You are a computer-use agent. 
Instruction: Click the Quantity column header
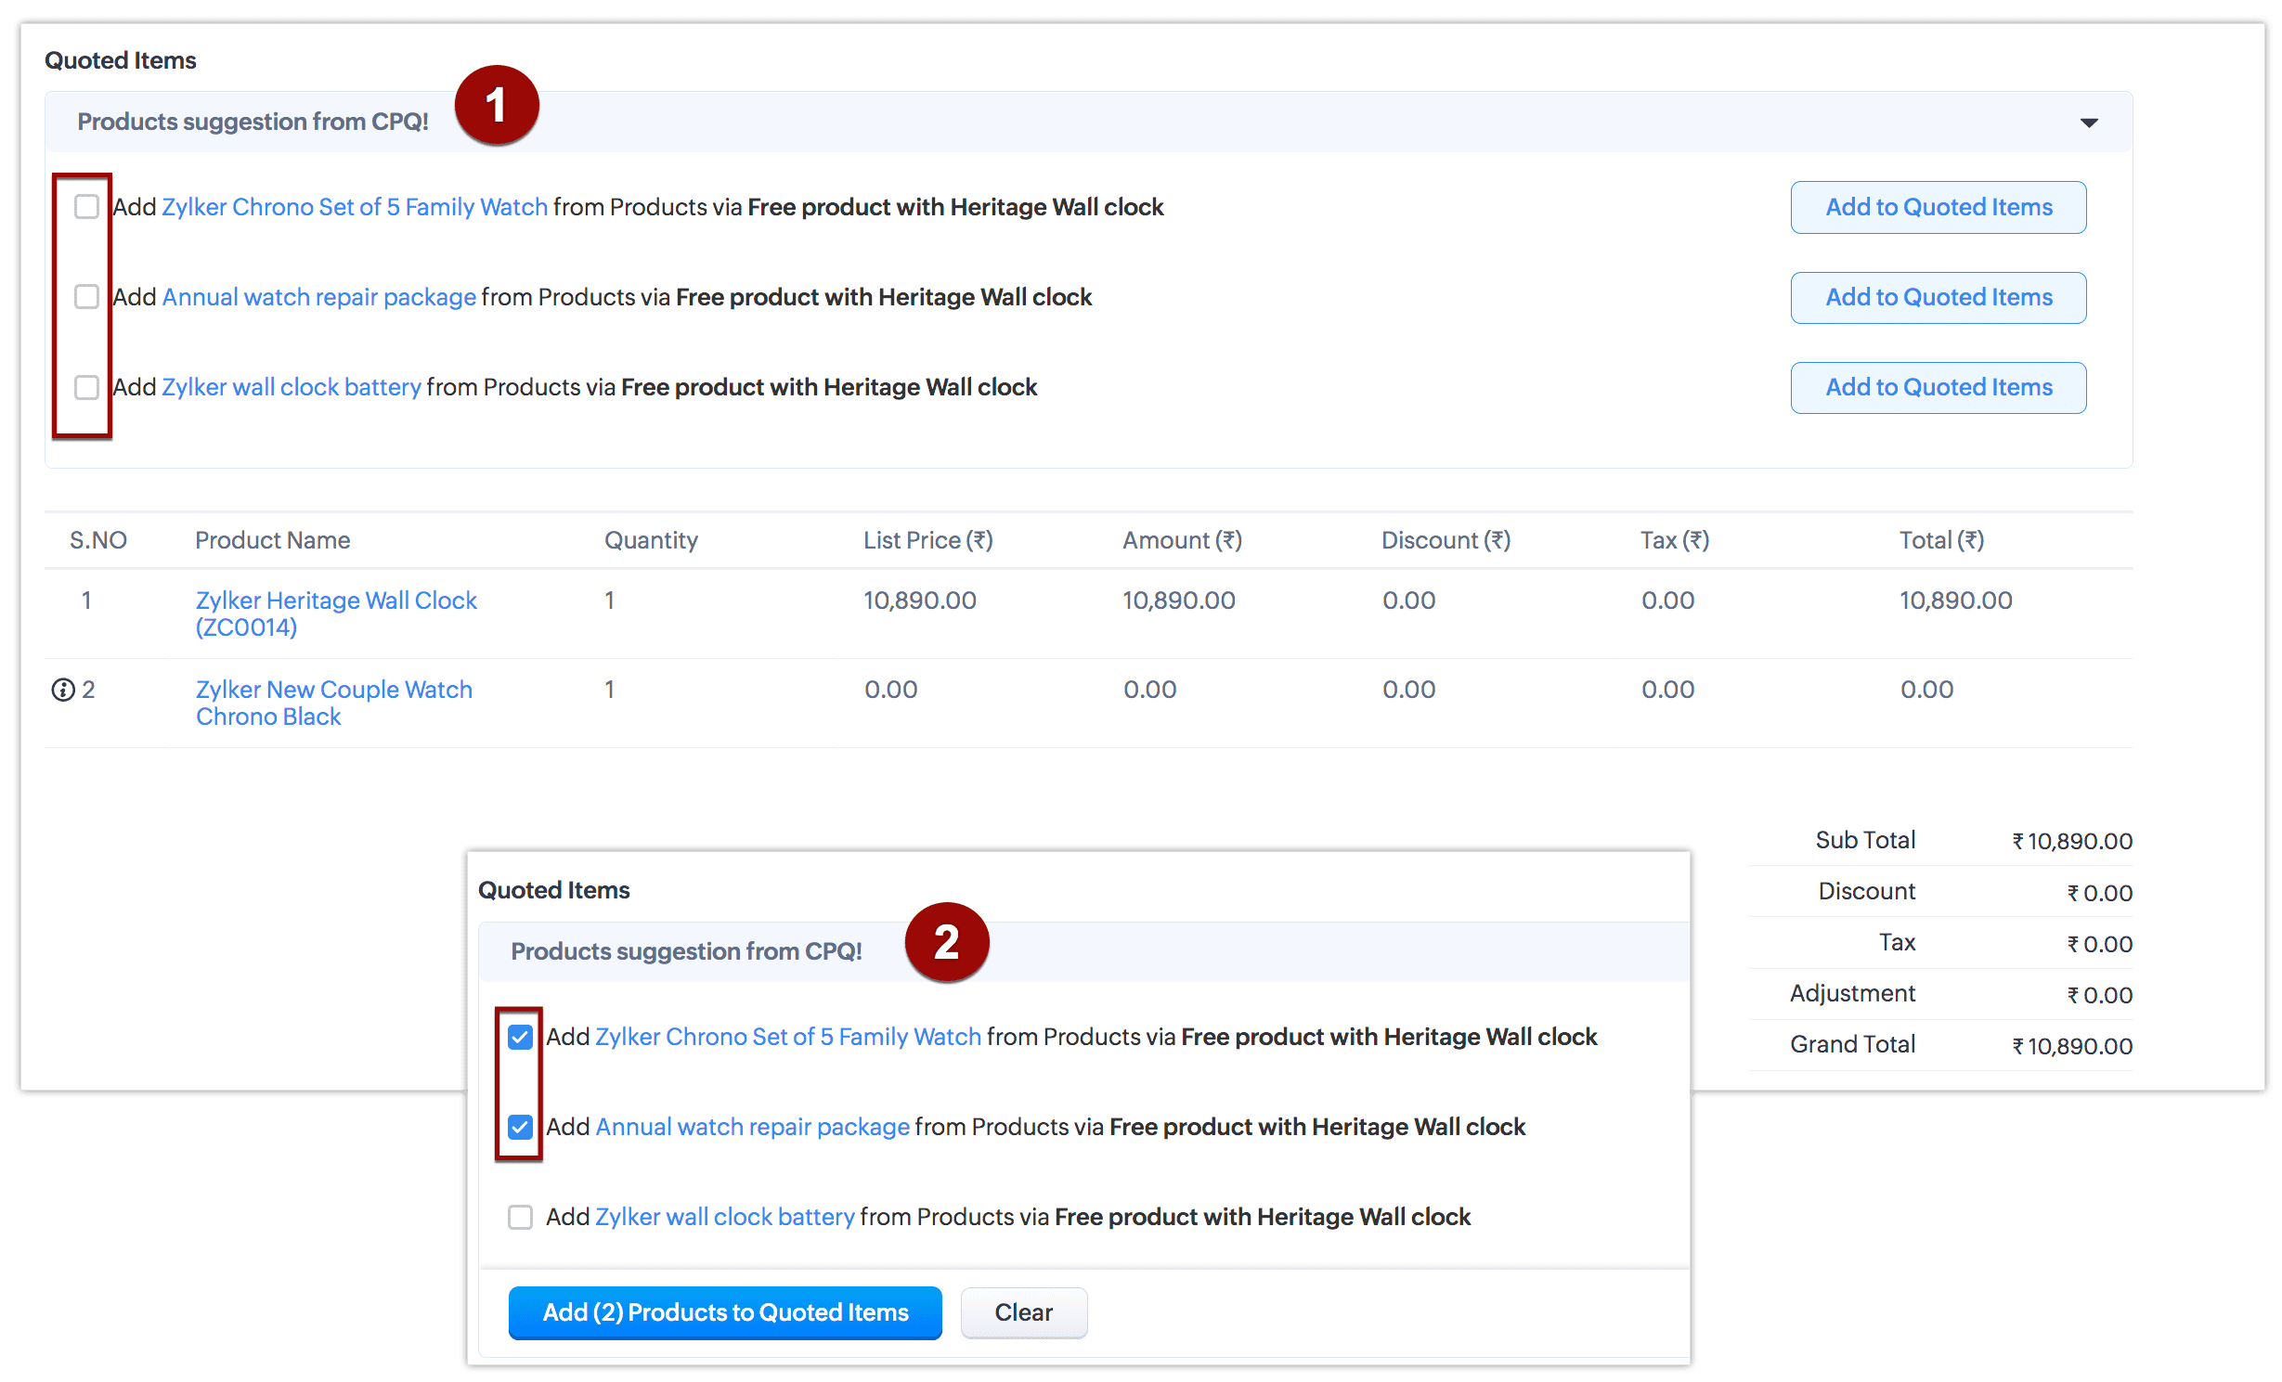(651, 540)
